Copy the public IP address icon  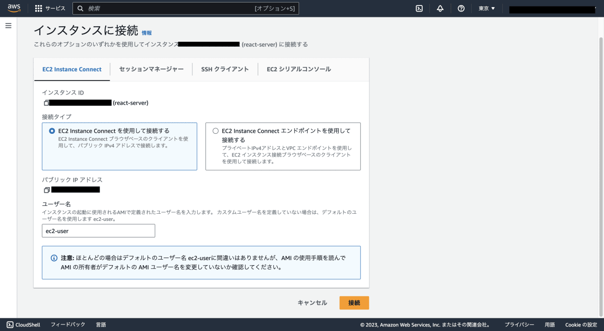pyautogui.click(x=47, y=190)
